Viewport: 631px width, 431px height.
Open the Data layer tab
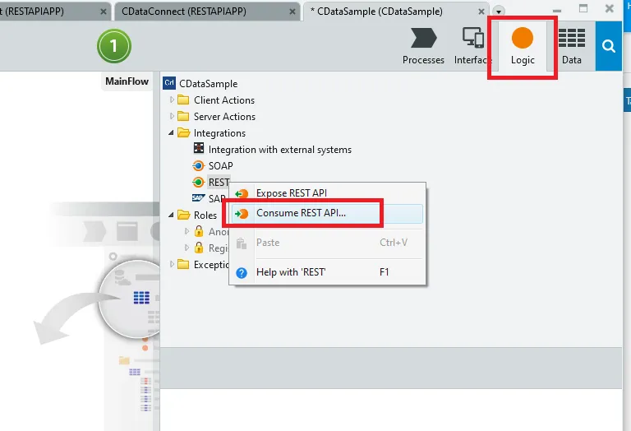point(572,45)
